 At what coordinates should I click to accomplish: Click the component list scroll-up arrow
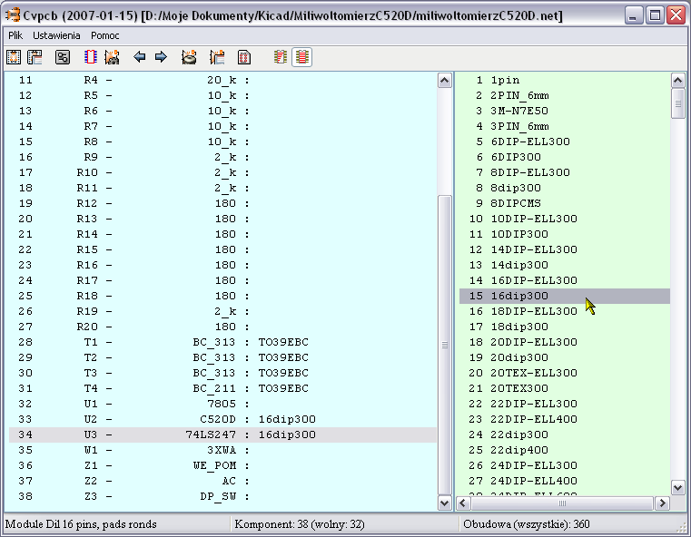445,81
